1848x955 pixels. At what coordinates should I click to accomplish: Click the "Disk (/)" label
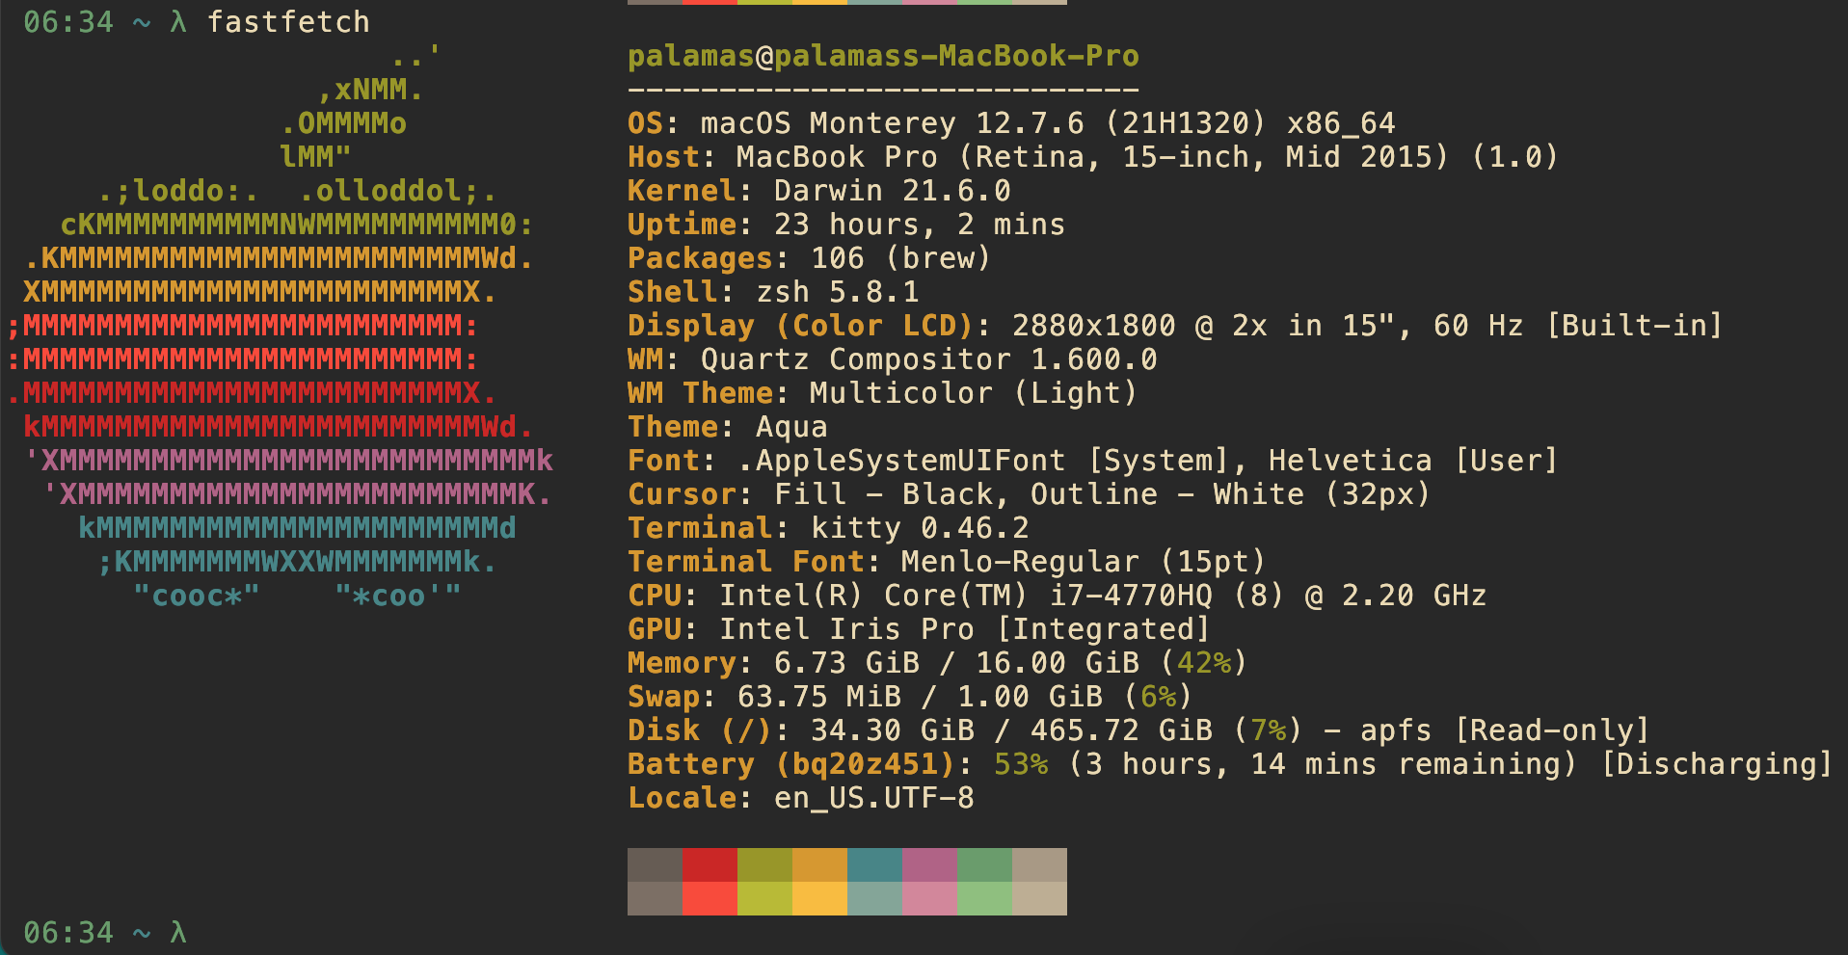(x=701, y=730)
